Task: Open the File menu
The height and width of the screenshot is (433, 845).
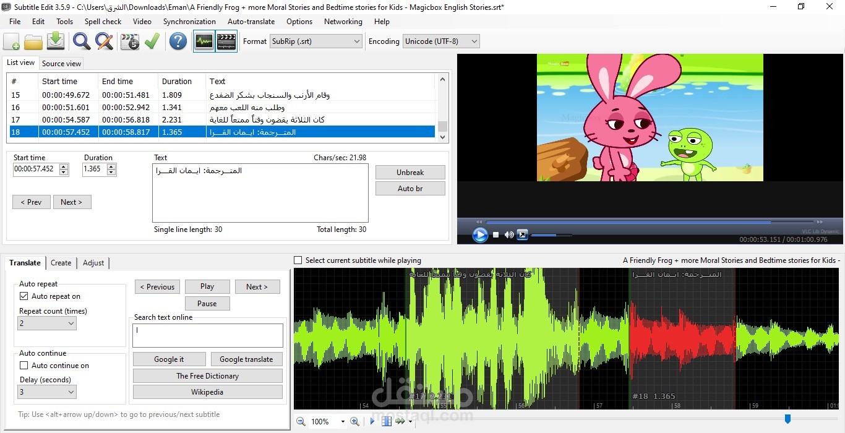Action: point(15,21)
